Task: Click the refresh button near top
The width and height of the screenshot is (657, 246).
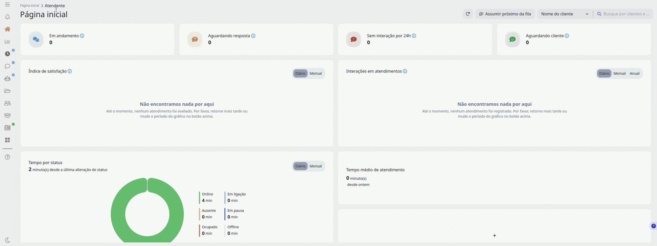Action: click(x=468, y=14)
